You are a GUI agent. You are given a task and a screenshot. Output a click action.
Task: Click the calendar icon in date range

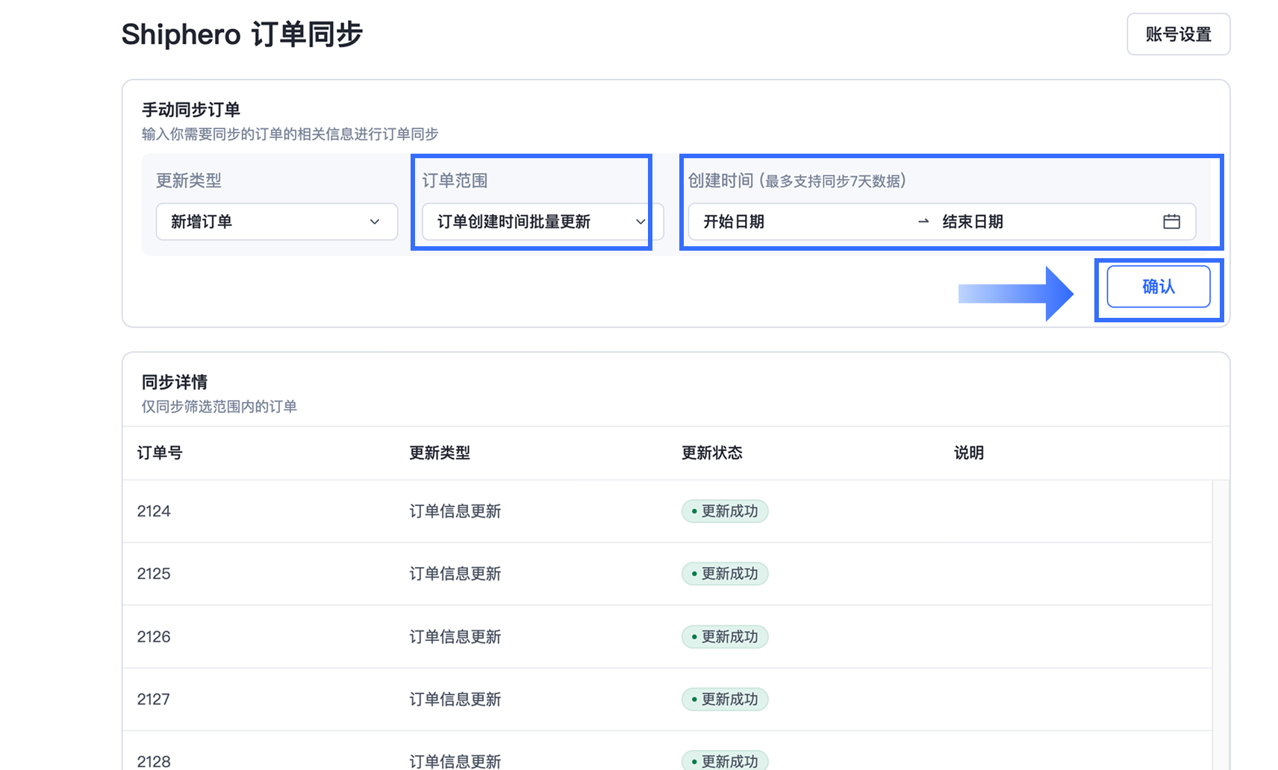point(1171,222)
